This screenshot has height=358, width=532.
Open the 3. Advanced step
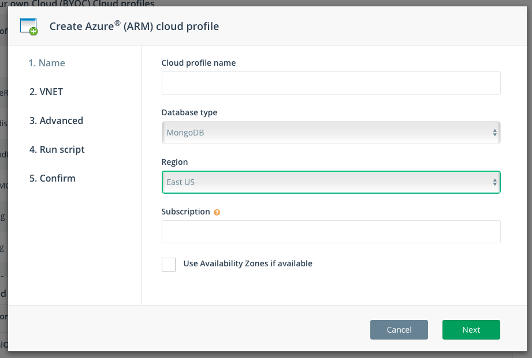(x=56, y=120)
